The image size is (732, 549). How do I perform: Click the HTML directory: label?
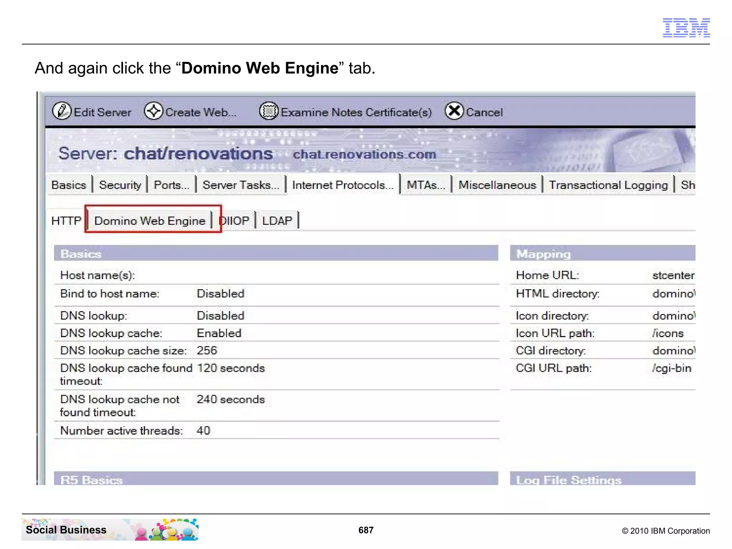click(x=558, y=294)
